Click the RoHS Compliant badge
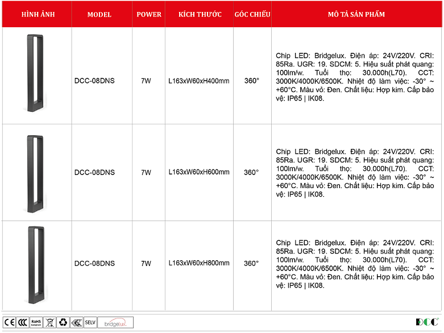The height and width of the screenshot is (333, 444). tap(36, 322)
